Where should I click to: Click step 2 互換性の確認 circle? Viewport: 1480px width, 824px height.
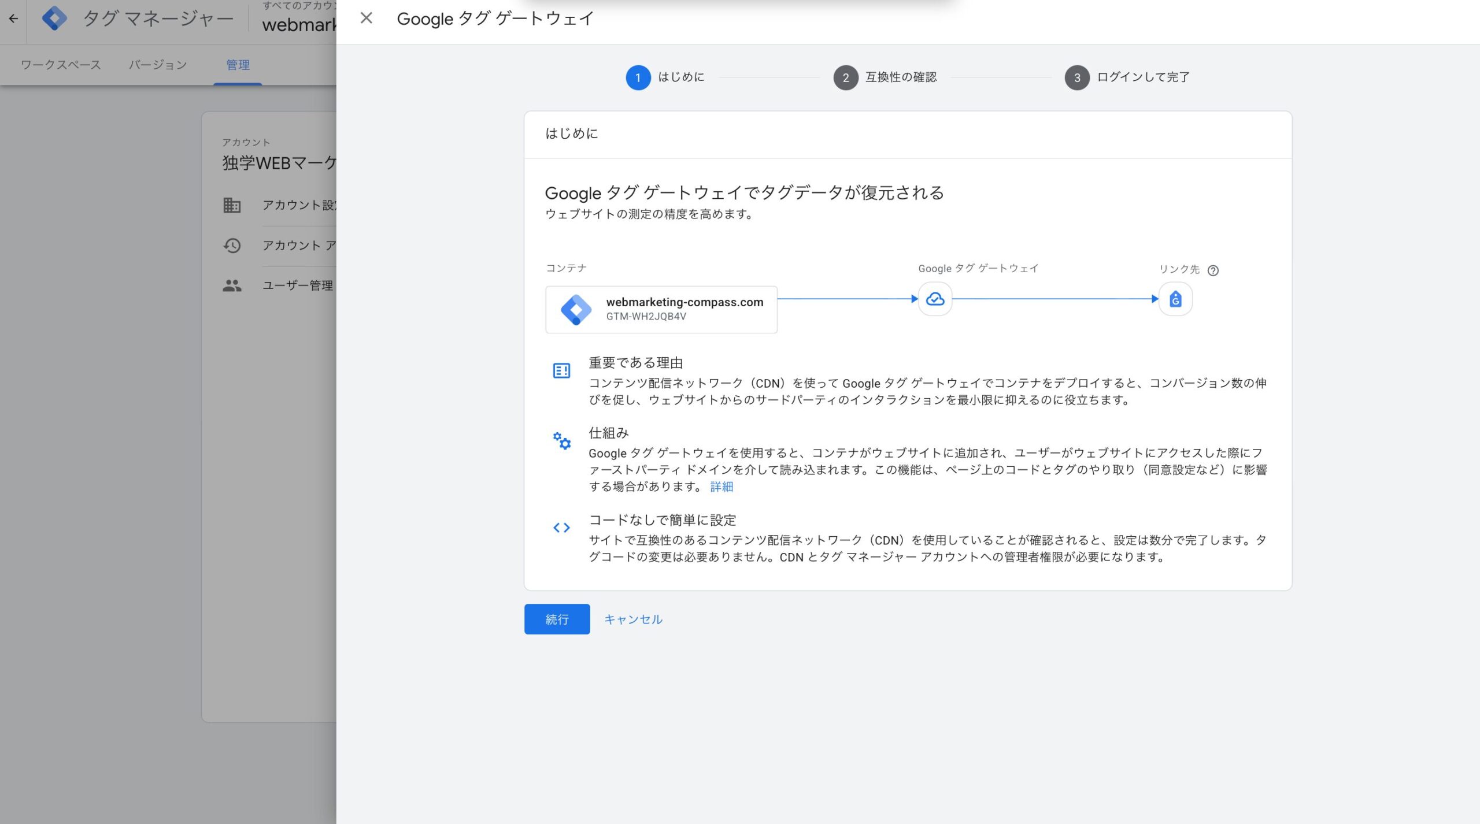click(846, 77)
